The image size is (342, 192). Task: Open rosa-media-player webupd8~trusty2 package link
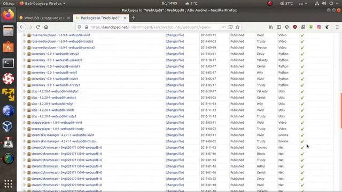[62, 42]
